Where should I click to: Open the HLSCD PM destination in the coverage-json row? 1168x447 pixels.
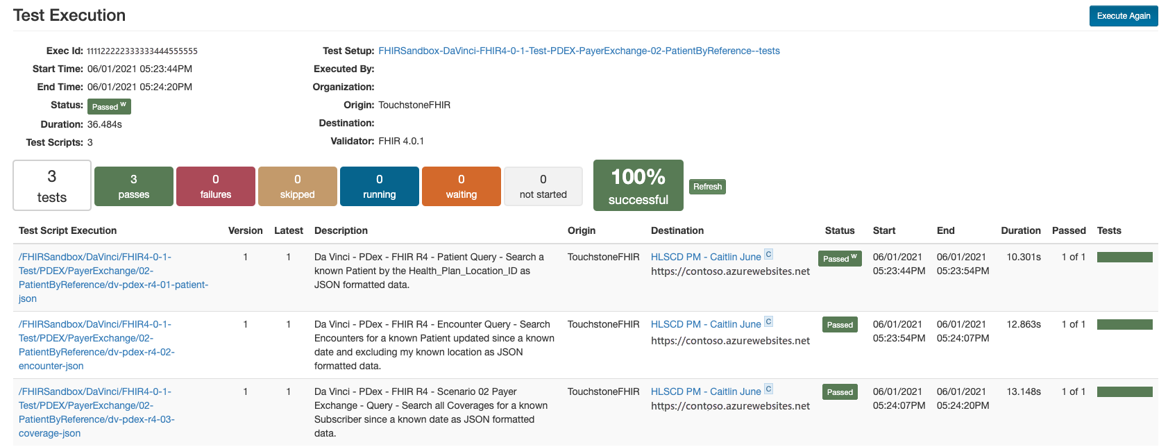pos(706,391)
